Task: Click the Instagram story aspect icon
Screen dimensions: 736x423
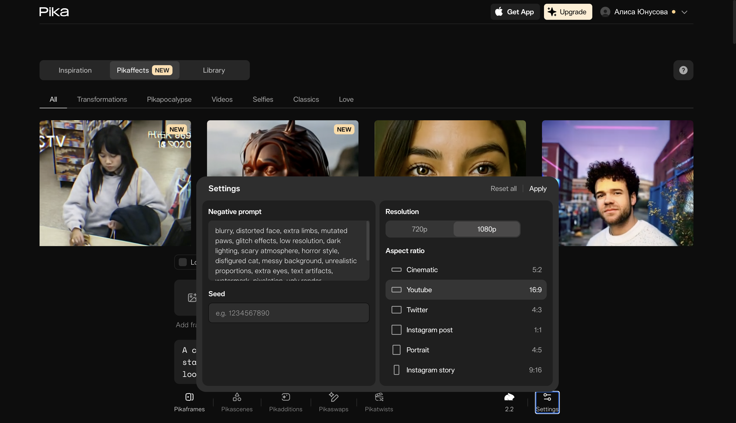Action: pyautogui.click(x=397, y=370)
